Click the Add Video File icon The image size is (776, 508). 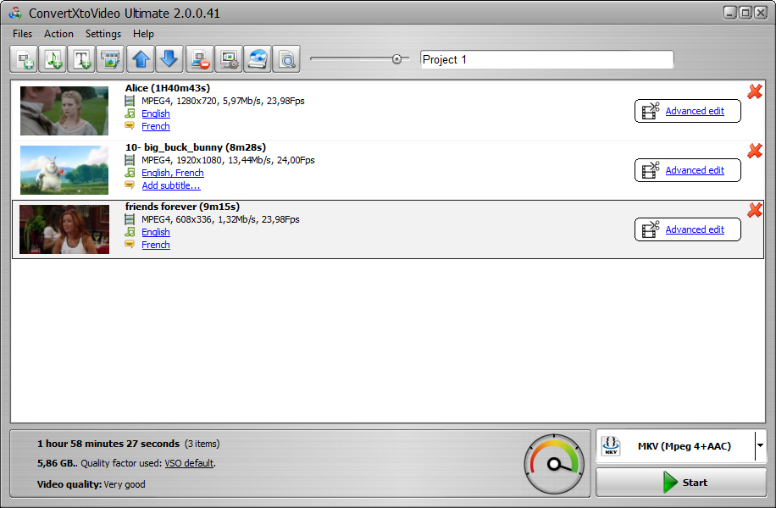[x=24, y=59]
